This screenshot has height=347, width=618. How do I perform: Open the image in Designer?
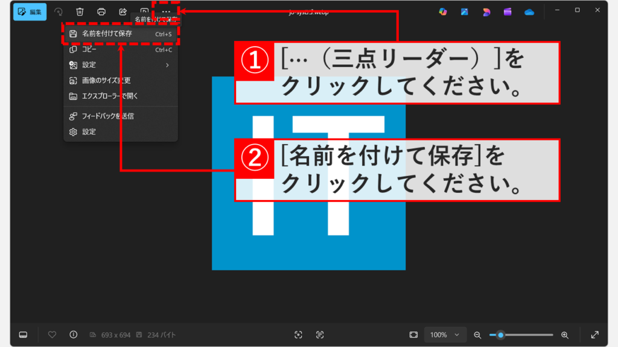click(487, 10)
